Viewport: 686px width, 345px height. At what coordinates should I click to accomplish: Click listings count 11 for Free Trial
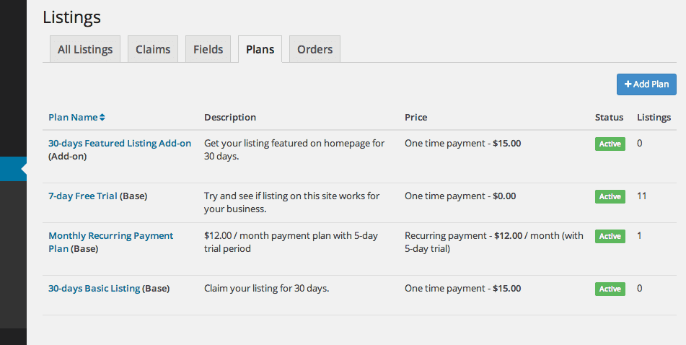[642, 196]
